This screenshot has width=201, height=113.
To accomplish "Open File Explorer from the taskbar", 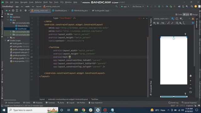I will [x=76, y=110].
